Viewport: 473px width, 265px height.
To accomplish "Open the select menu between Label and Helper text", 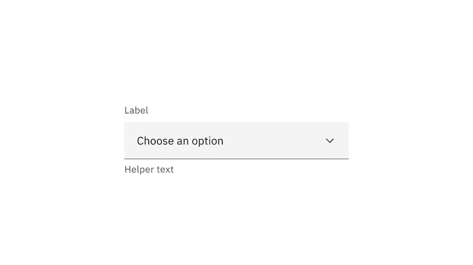I will (236, 140).
